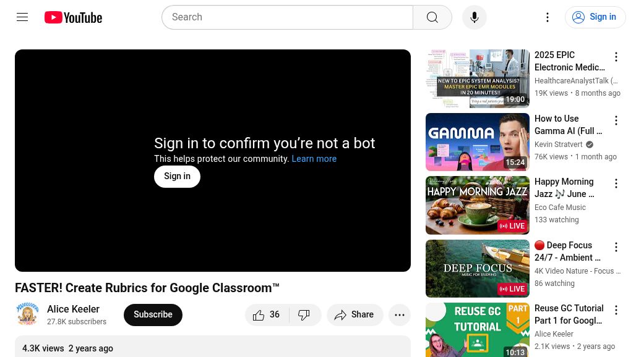636x357 pixels.
Task: Open options menu for Reuse GC Tutorial
Action: coord(616,310)
